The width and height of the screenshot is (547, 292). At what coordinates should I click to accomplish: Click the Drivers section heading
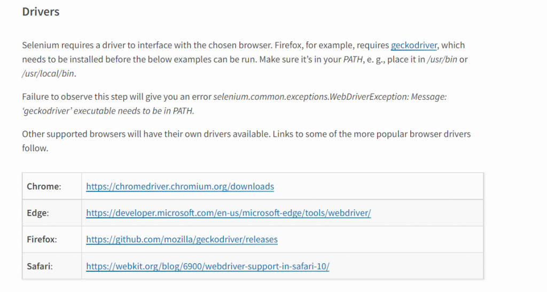point(41,12)
